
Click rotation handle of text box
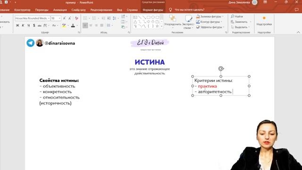221,68
